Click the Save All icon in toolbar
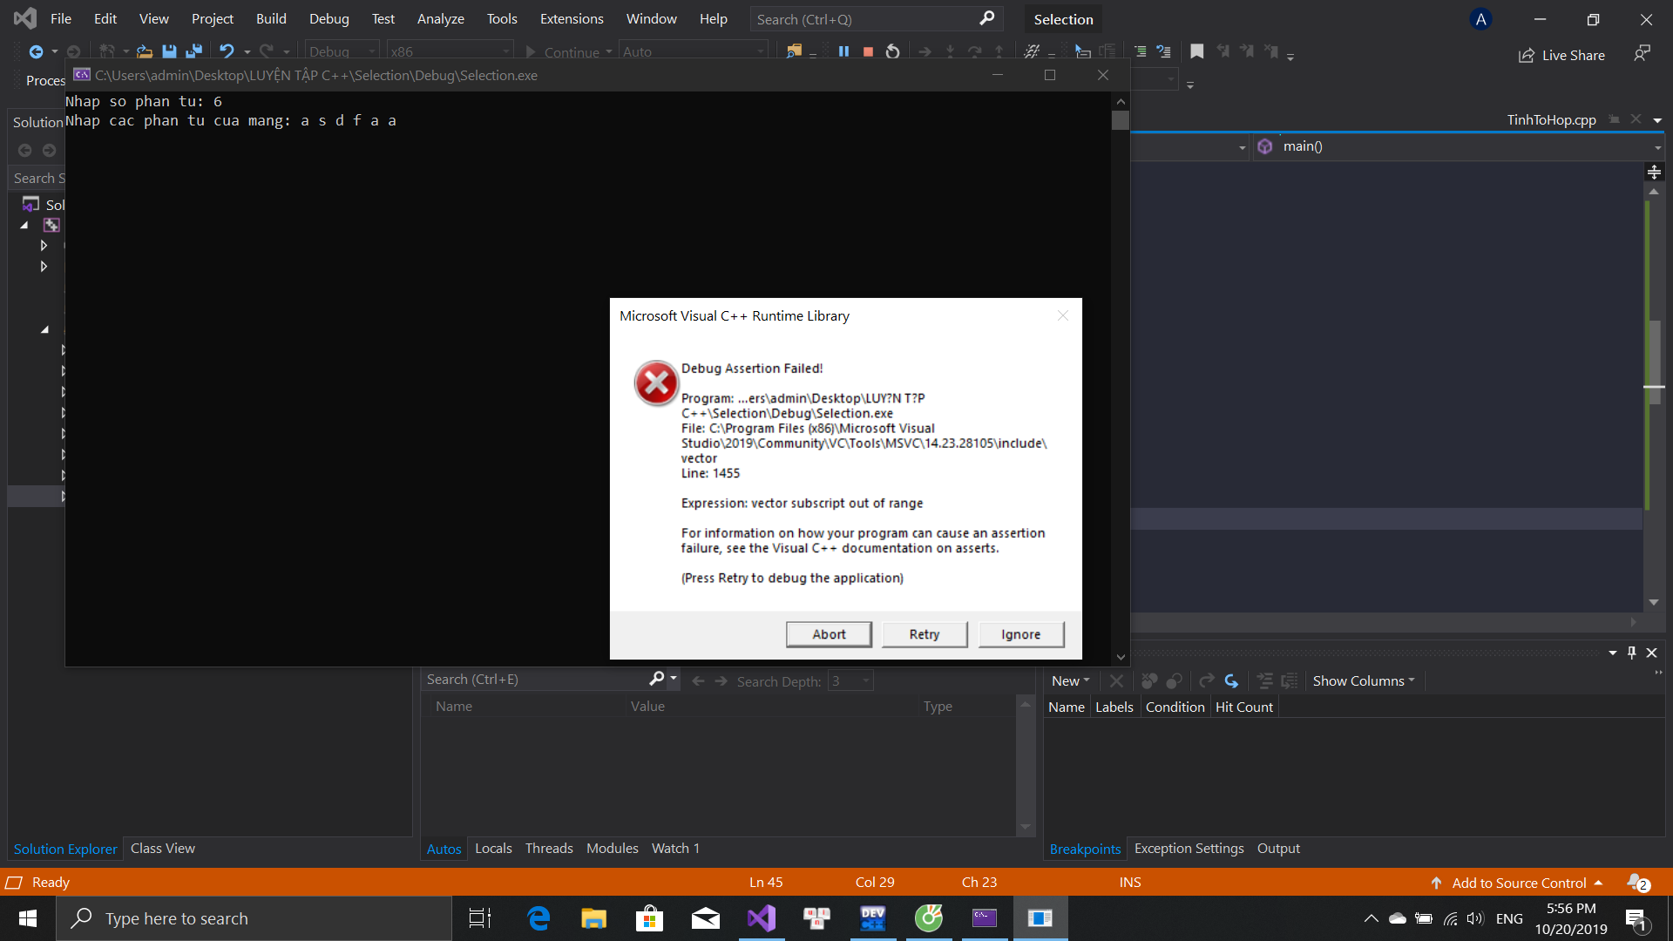Image resolution: width=1673 pixels, height=941 pixels. 193,52
